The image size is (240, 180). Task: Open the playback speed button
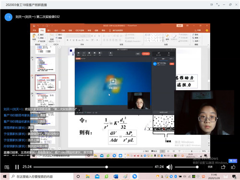coord(210,167)
